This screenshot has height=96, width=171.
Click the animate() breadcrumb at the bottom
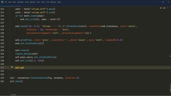coord(13,95)
